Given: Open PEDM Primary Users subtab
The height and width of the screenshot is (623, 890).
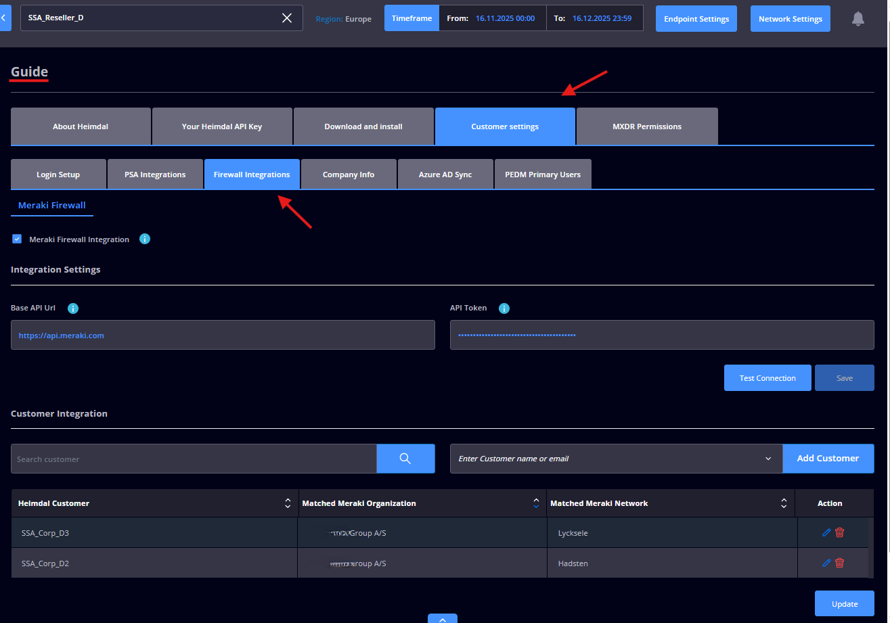Looking at the screenshot, I should click(x=543, y=175).
